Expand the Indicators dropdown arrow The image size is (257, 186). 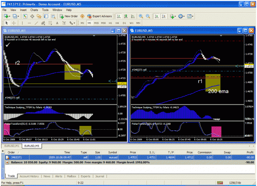[175, 16]
